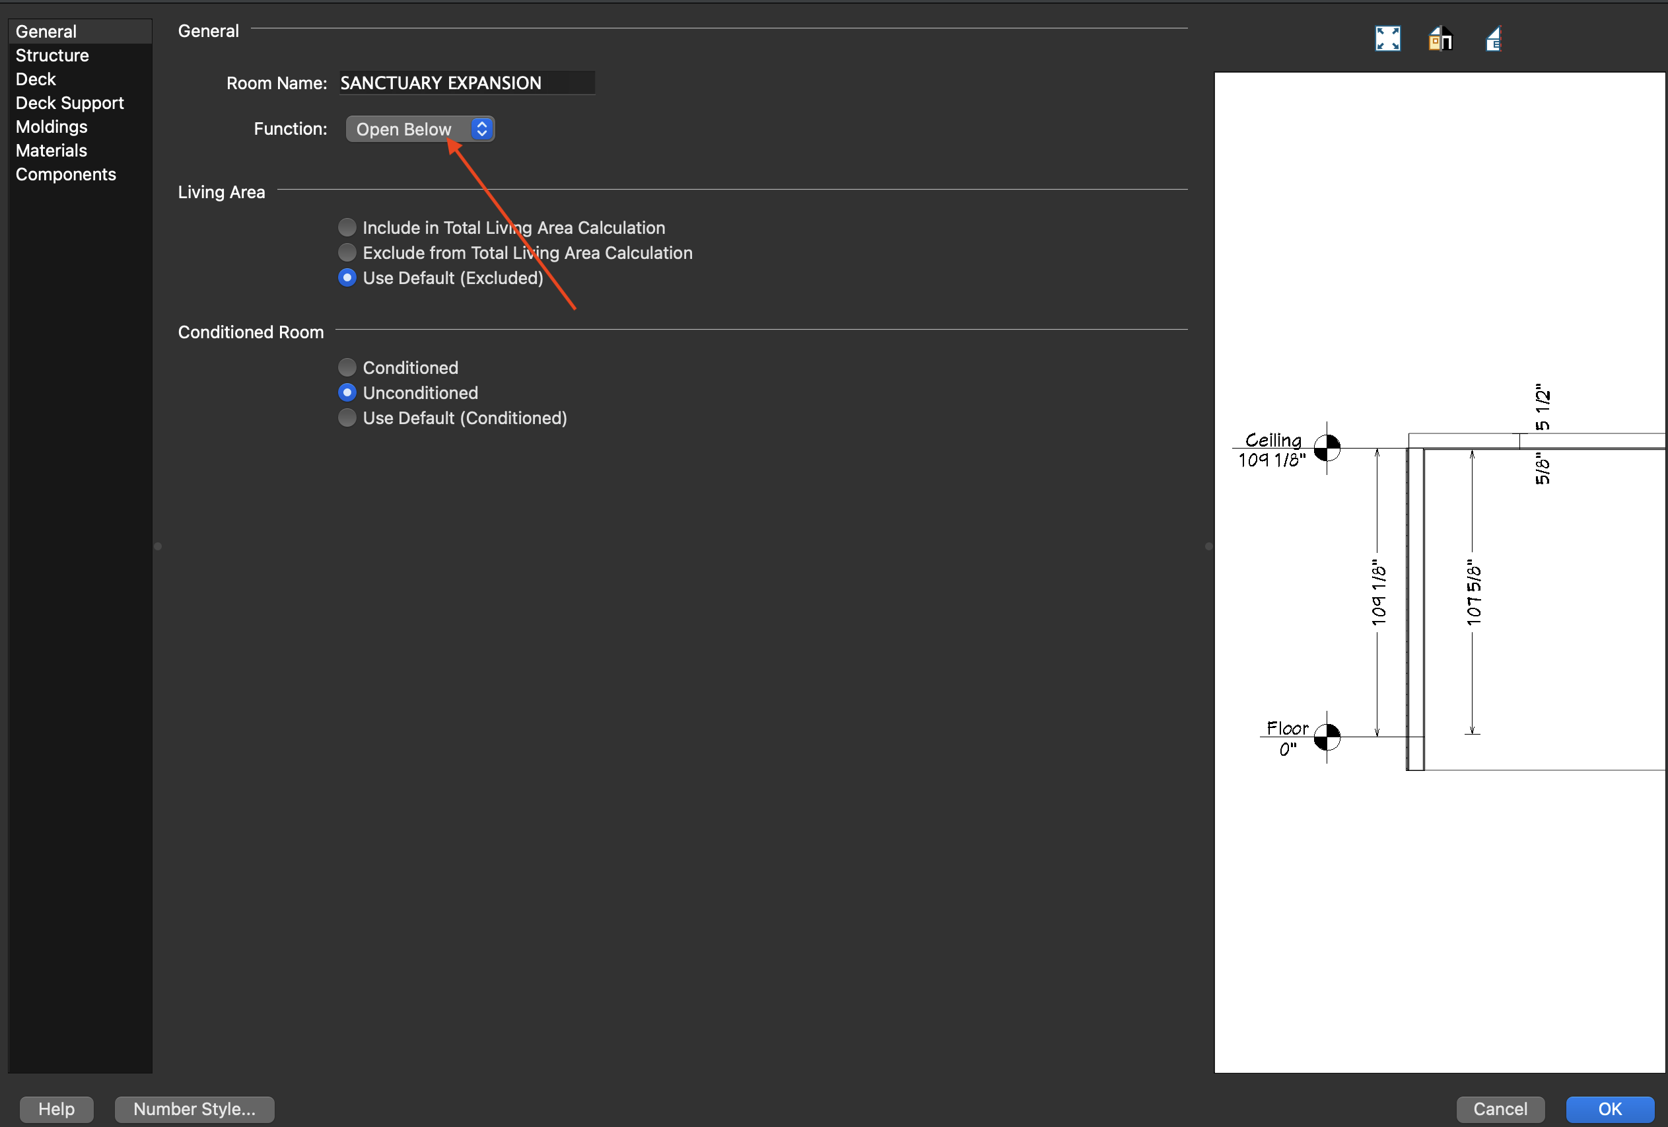Select Exclude from Total Living Area Calculation
Image resolution: width=1668 pixels, height=1127 pixels.
click(x=347, y=252)
